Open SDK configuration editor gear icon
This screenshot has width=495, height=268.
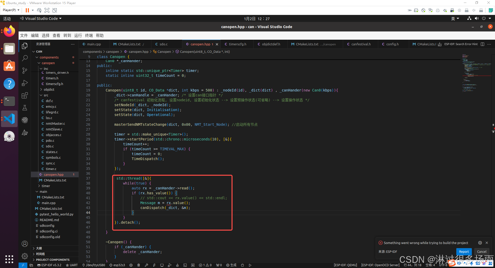click(131, 265)
